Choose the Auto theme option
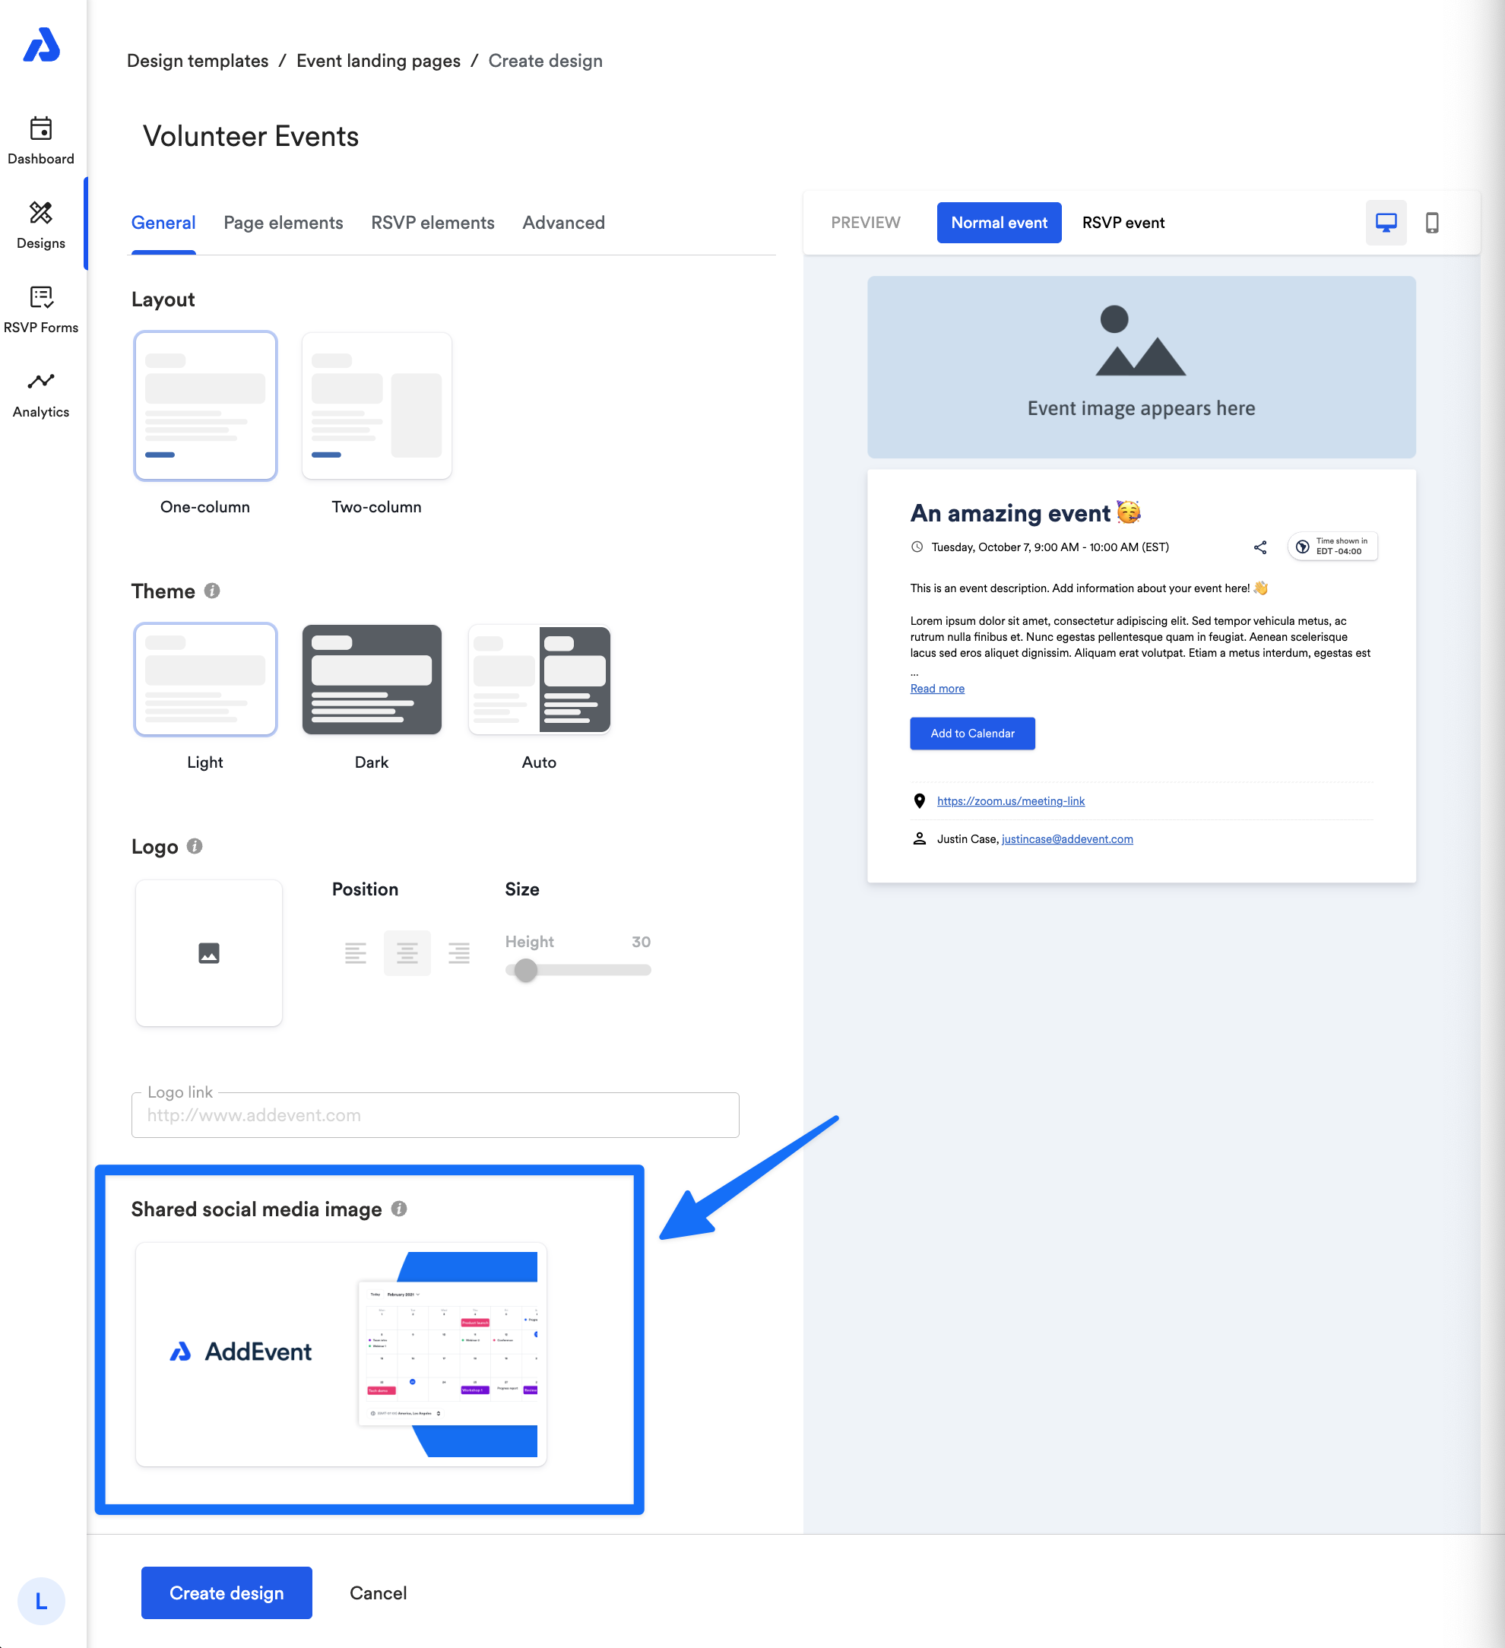1505x1648 pixels. [x=539, y=680]
